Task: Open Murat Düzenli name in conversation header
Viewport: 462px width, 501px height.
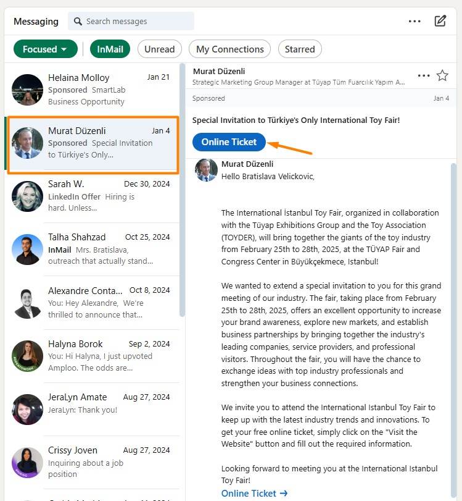Action: click(x=219, y=71)
